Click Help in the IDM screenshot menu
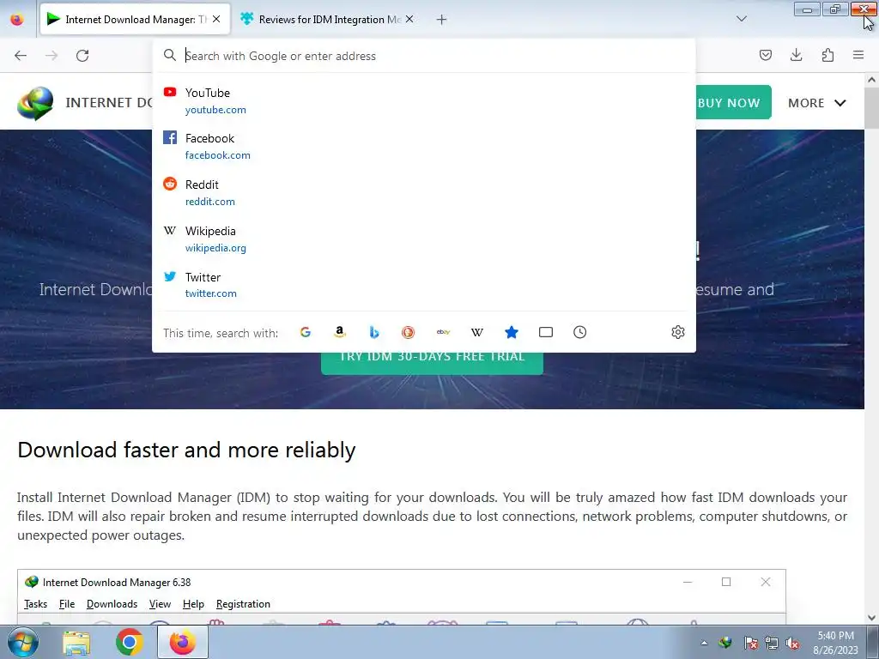The width and height of the screenshot is (879, 659). tap(193, 604)
